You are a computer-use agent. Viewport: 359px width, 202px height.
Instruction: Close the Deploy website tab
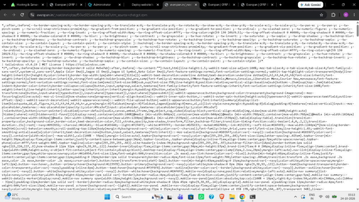pos(158,5)
